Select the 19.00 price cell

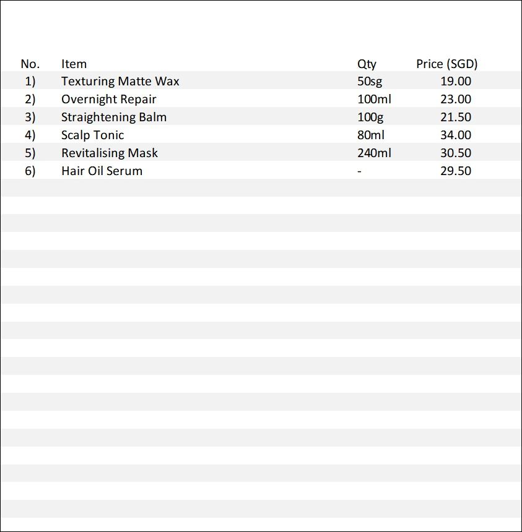[455, 81]
